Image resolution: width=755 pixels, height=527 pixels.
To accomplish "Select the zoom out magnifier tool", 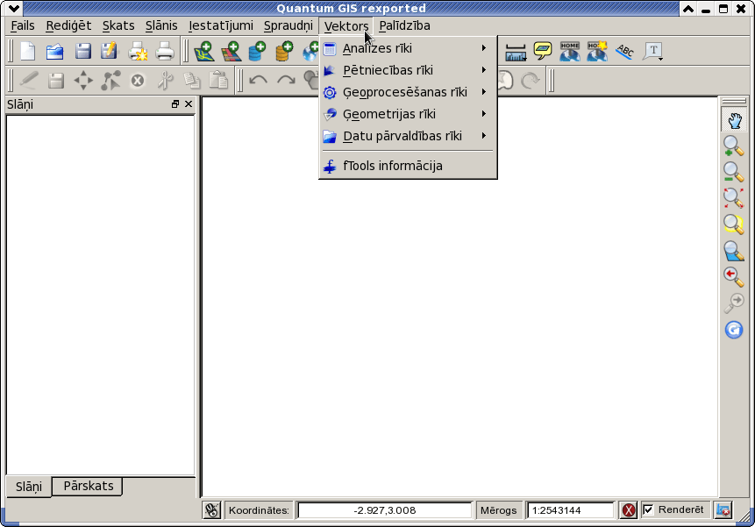I will pyautogui.click(x=734, y=172).
